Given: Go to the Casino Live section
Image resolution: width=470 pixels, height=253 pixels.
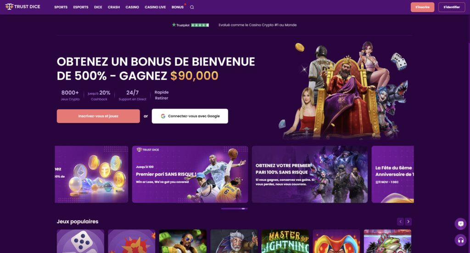Looking at the screenshot, I should click(155, 7).
